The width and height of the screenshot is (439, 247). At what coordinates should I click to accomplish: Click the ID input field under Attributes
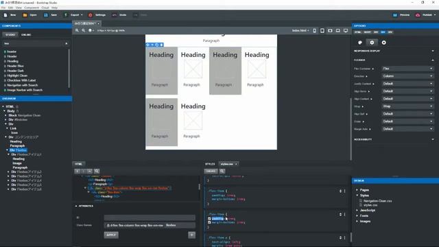point(150,217)
